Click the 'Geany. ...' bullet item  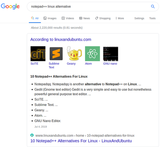41,110
